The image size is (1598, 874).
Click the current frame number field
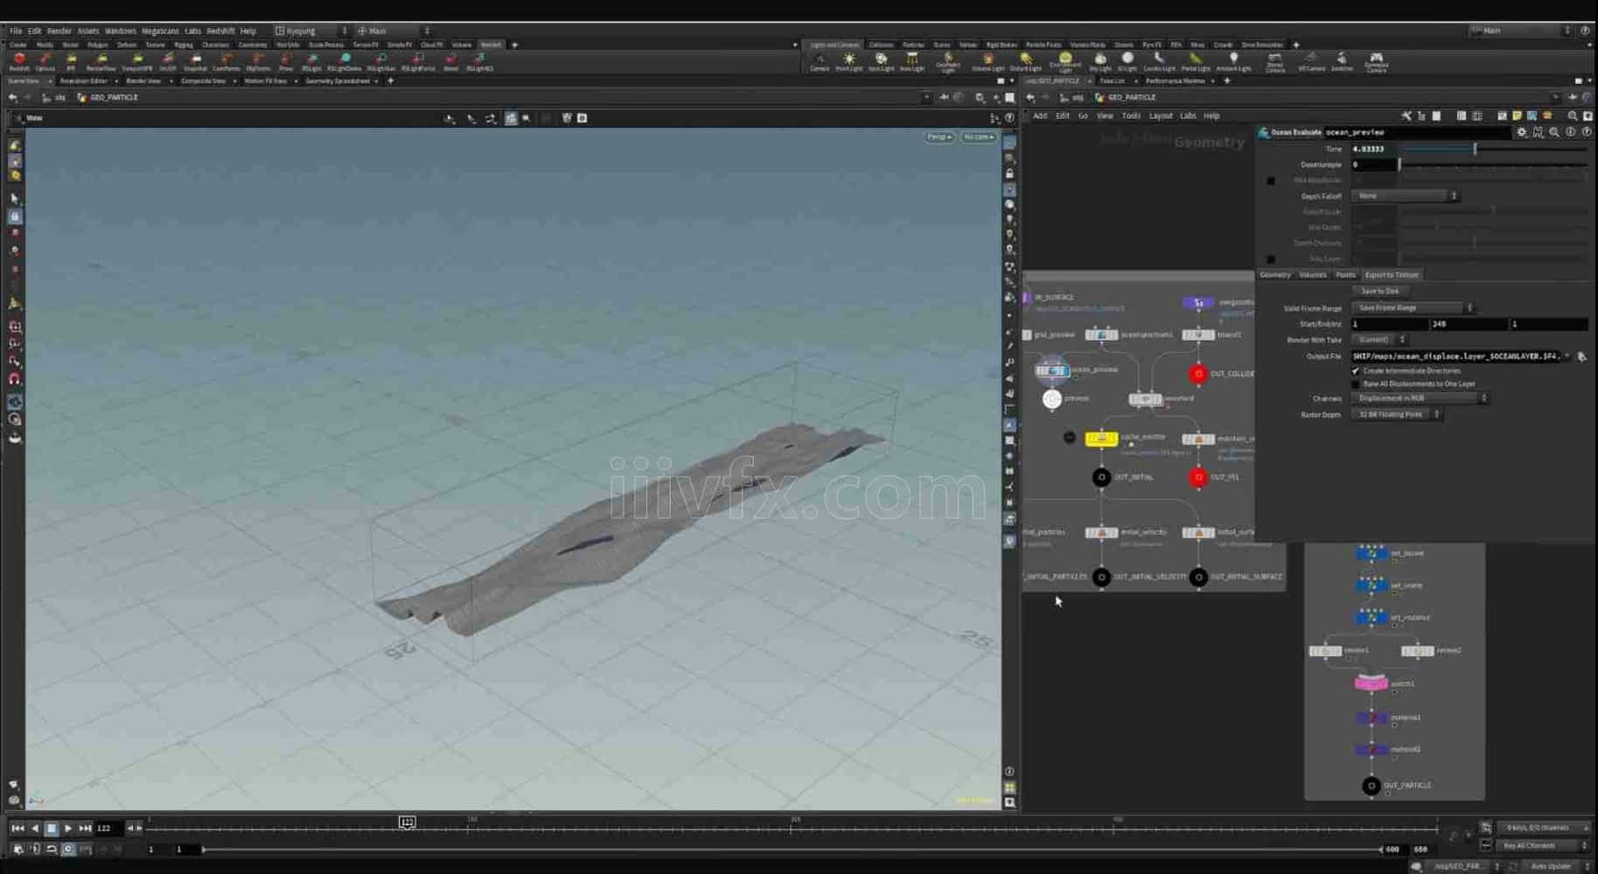(x=108, y=828)
